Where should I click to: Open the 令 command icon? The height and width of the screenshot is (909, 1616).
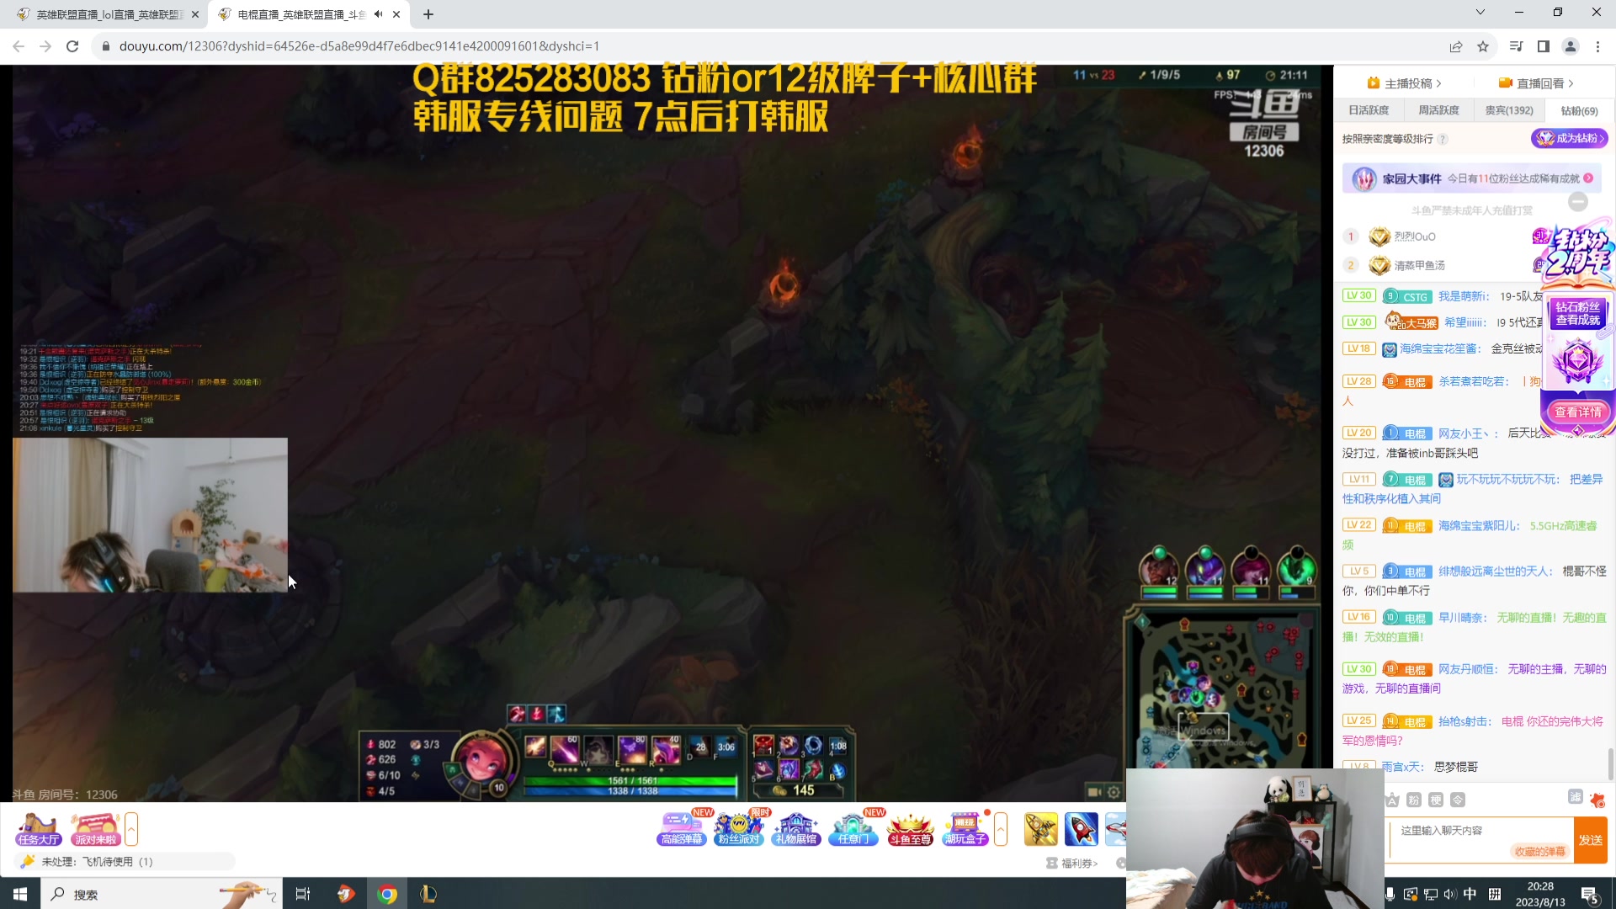coord(1458,800)
